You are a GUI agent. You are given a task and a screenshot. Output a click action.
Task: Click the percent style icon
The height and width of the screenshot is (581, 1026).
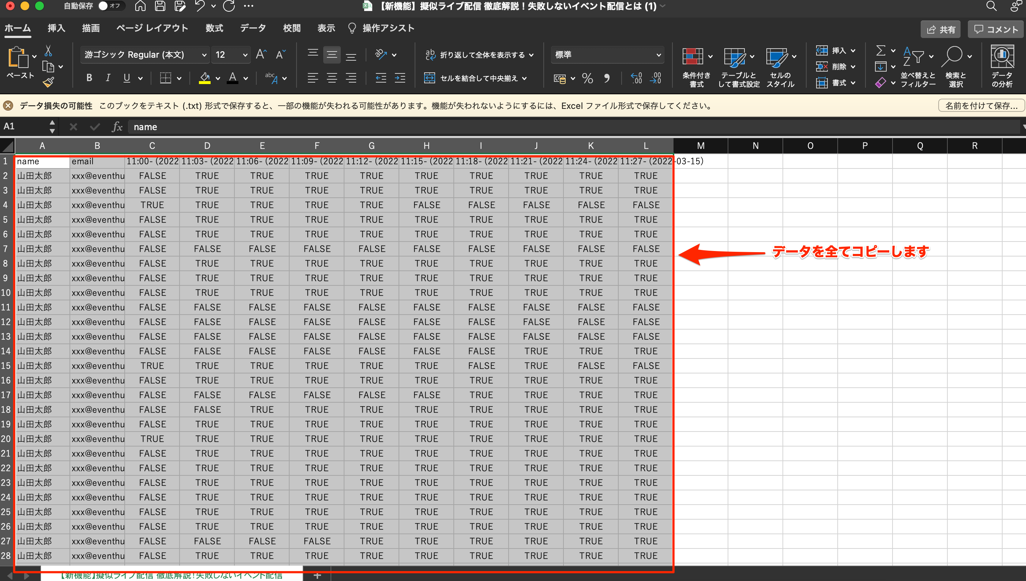(588, 78)
